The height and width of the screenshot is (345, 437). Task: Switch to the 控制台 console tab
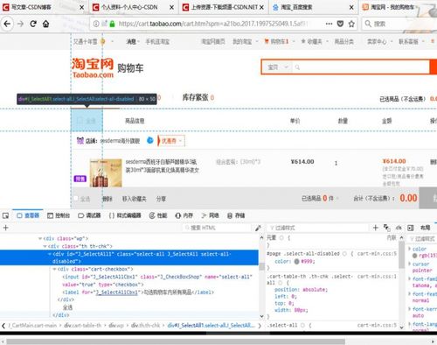[59, 215]
